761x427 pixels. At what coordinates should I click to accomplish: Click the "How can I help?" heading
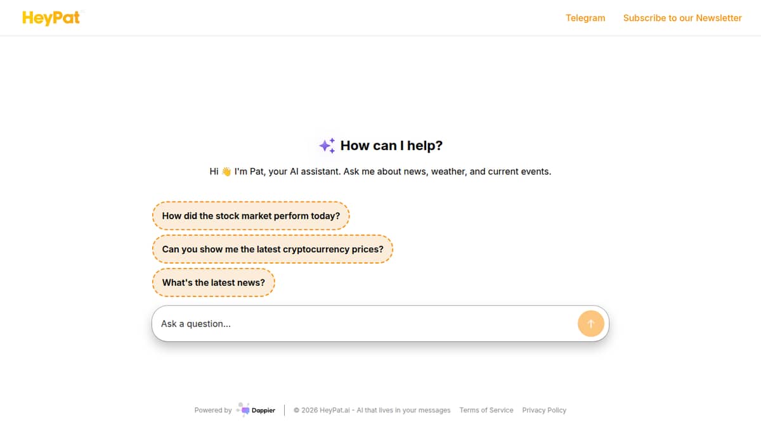pos(391,146)
